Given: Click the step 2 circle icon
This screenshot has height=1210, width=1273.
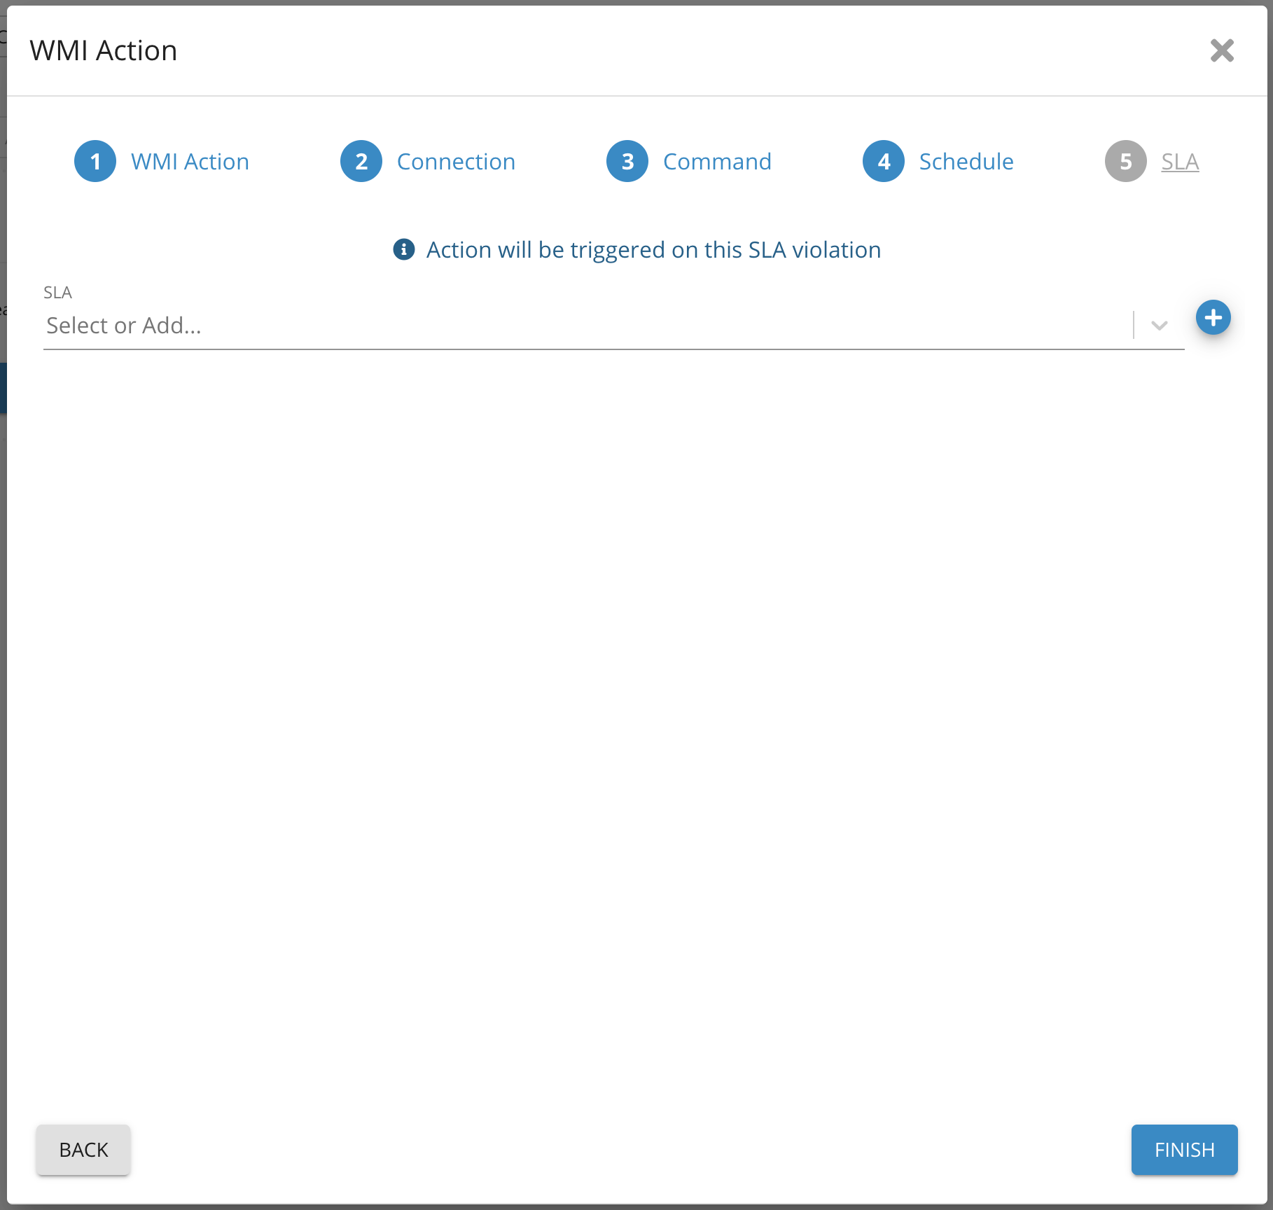Looking at the screenshot, I should [361, 162].
